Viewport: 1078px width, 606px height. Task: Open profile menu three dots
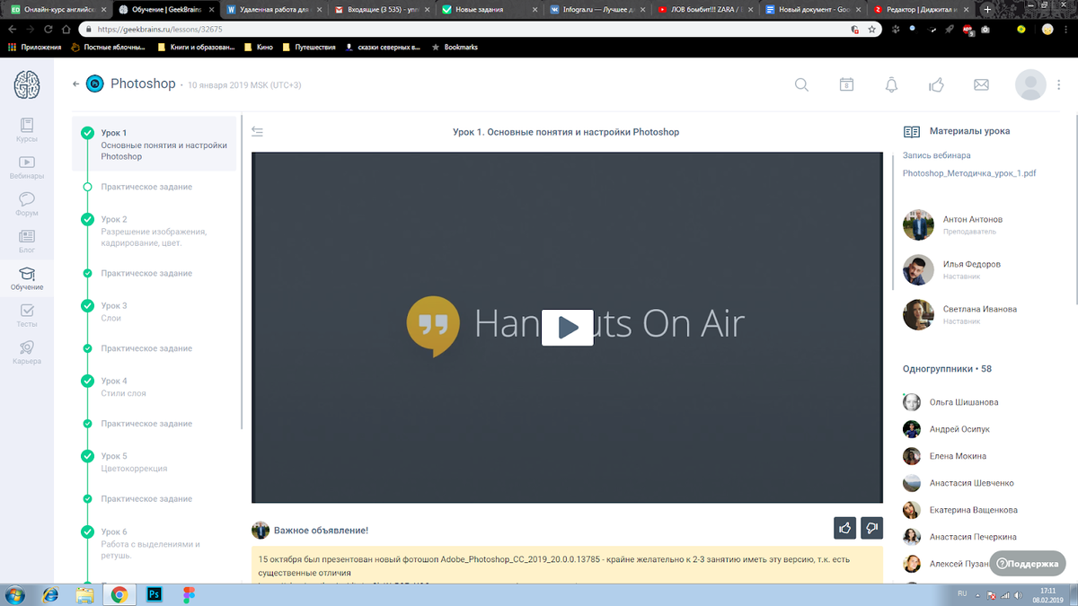click(1058, 84)
